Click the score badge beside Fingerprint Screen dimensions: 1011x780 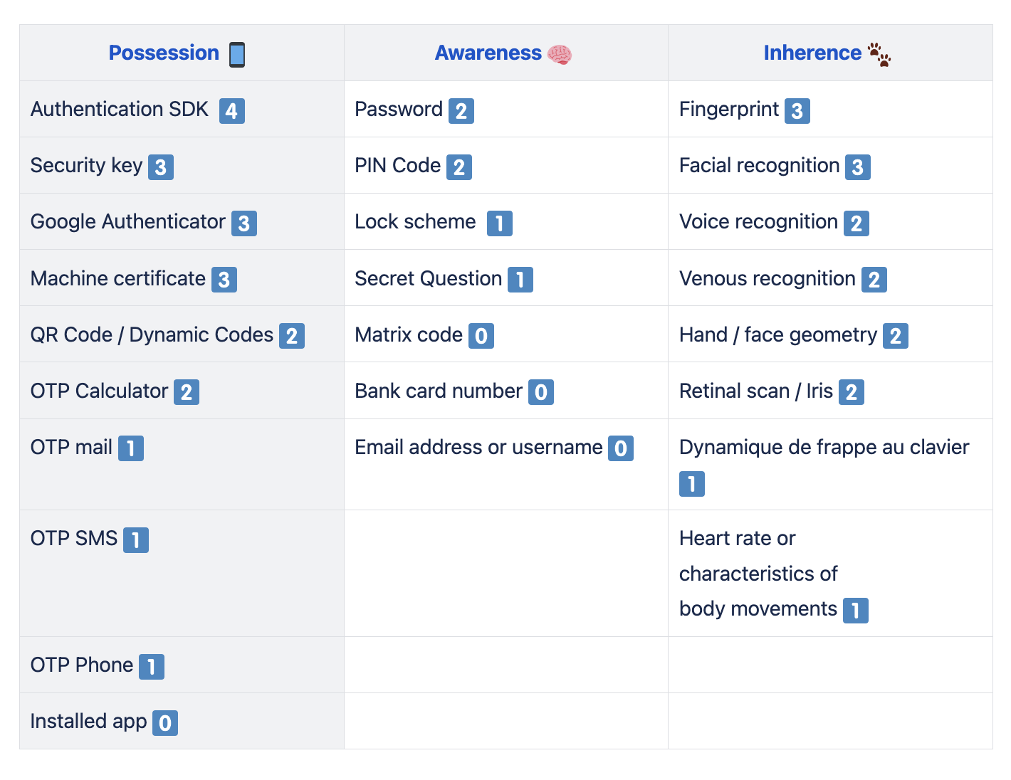point(797,111)
